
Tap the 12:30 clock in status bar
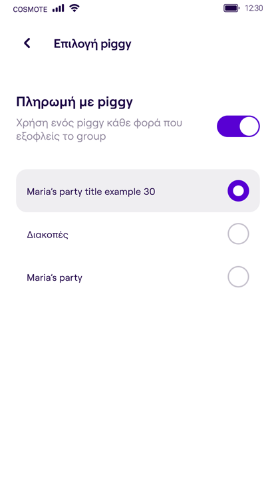tap(254, 9)
